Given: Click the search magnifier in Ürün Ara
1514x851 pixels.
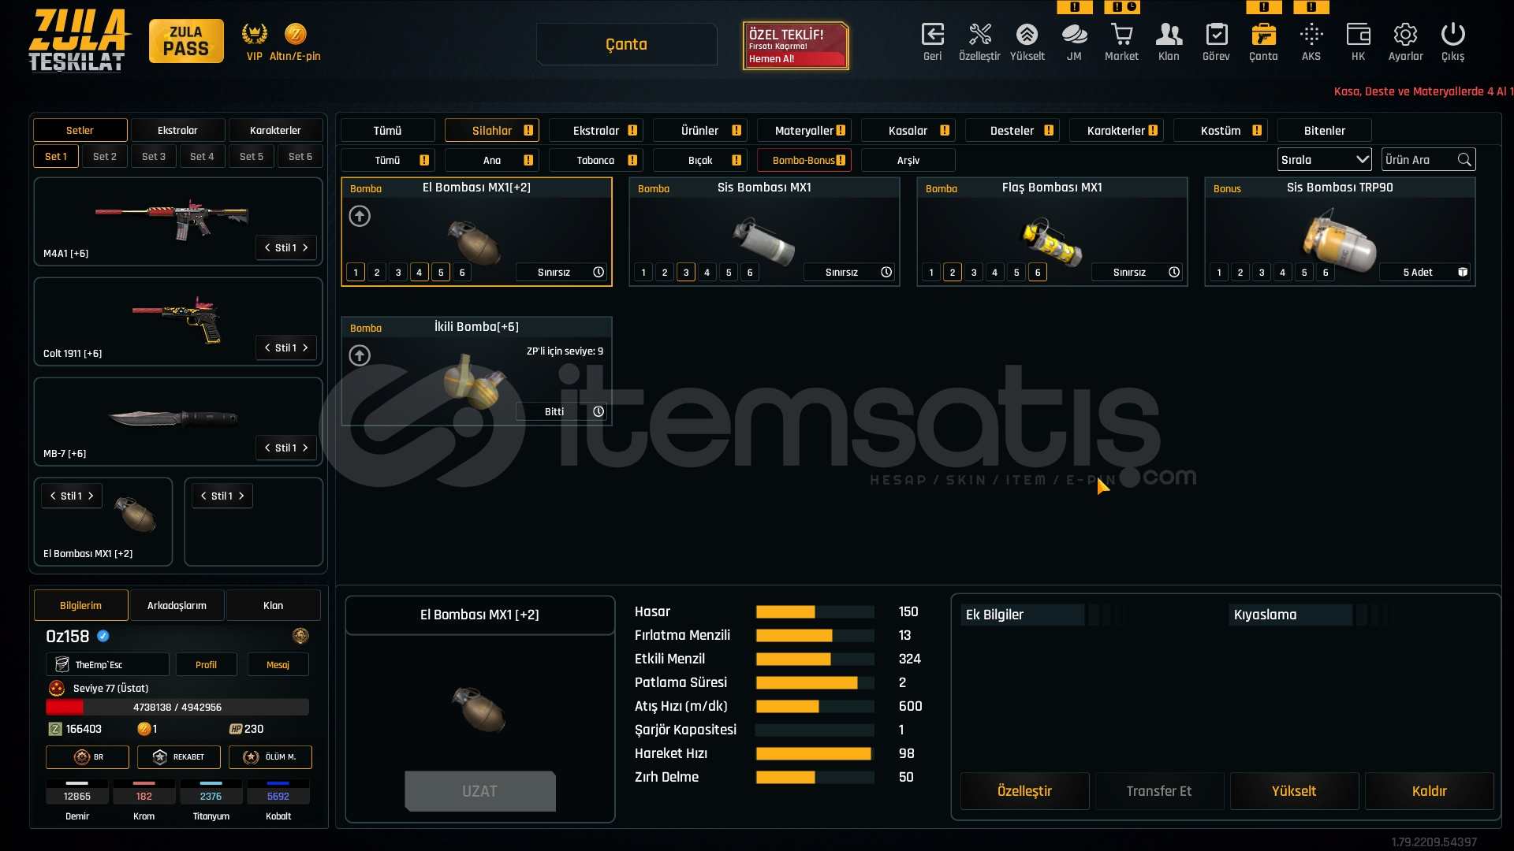Looking at the screenshot, I should [x=1464, y=160].
